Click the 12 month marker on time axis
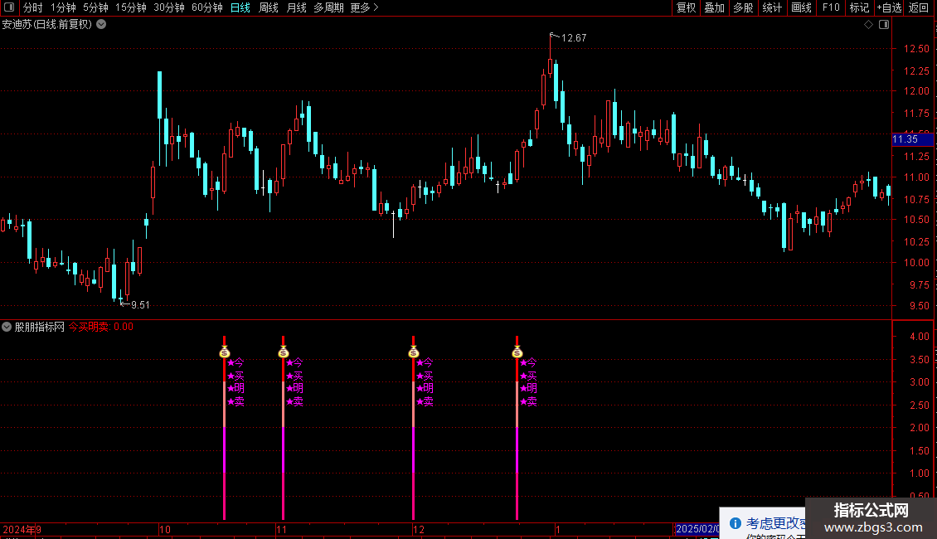937x539 pixels. click(418, 529)
